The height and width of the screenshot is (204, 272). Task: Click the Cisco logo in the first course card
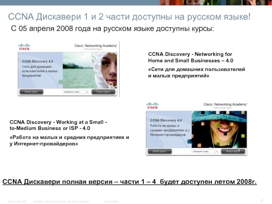[x=24, y=47]
